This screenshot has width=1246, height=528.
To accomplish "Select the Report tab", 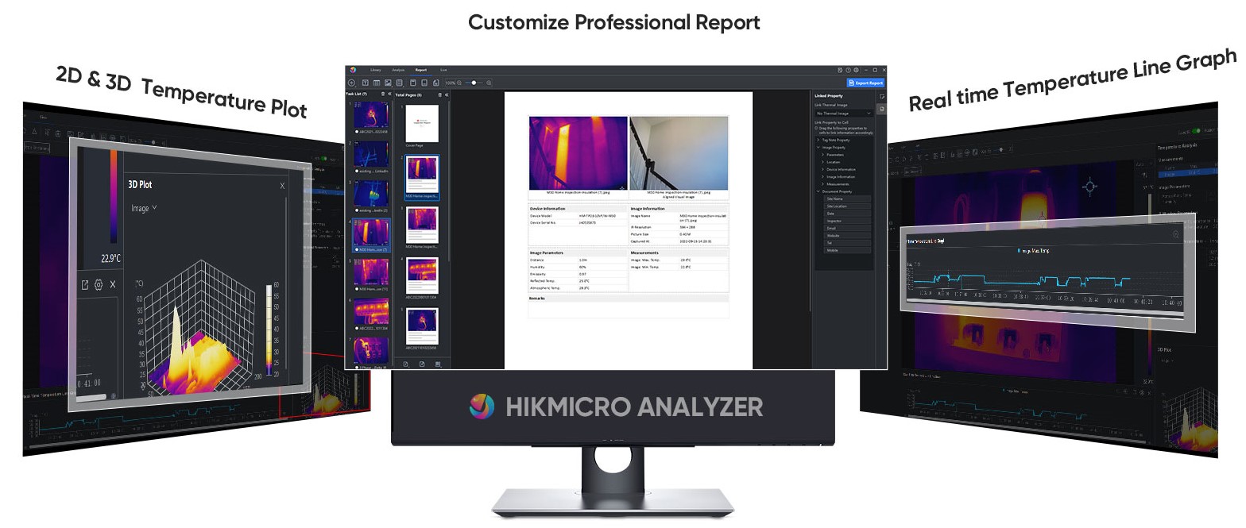I will (421, 70).
